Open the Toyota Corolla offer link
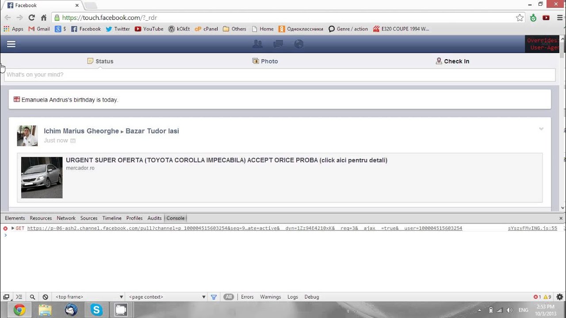 226,160
